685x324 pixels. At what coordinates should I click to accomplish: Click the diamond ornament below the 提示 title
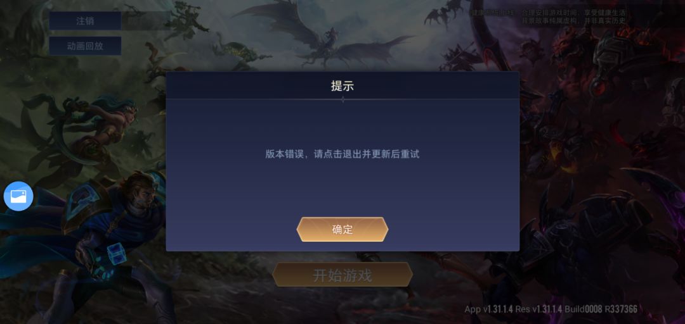(x=342, y=99)
